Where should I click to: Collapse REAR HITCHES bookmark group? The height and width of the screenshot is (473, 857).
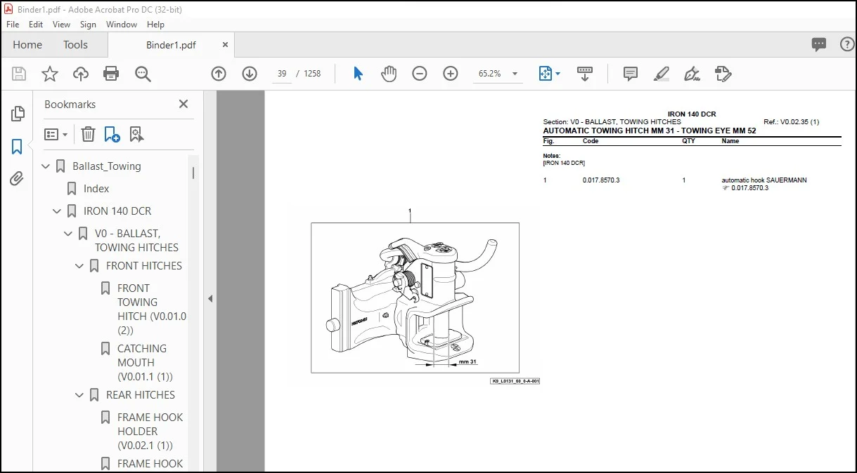tap(80, 395)
